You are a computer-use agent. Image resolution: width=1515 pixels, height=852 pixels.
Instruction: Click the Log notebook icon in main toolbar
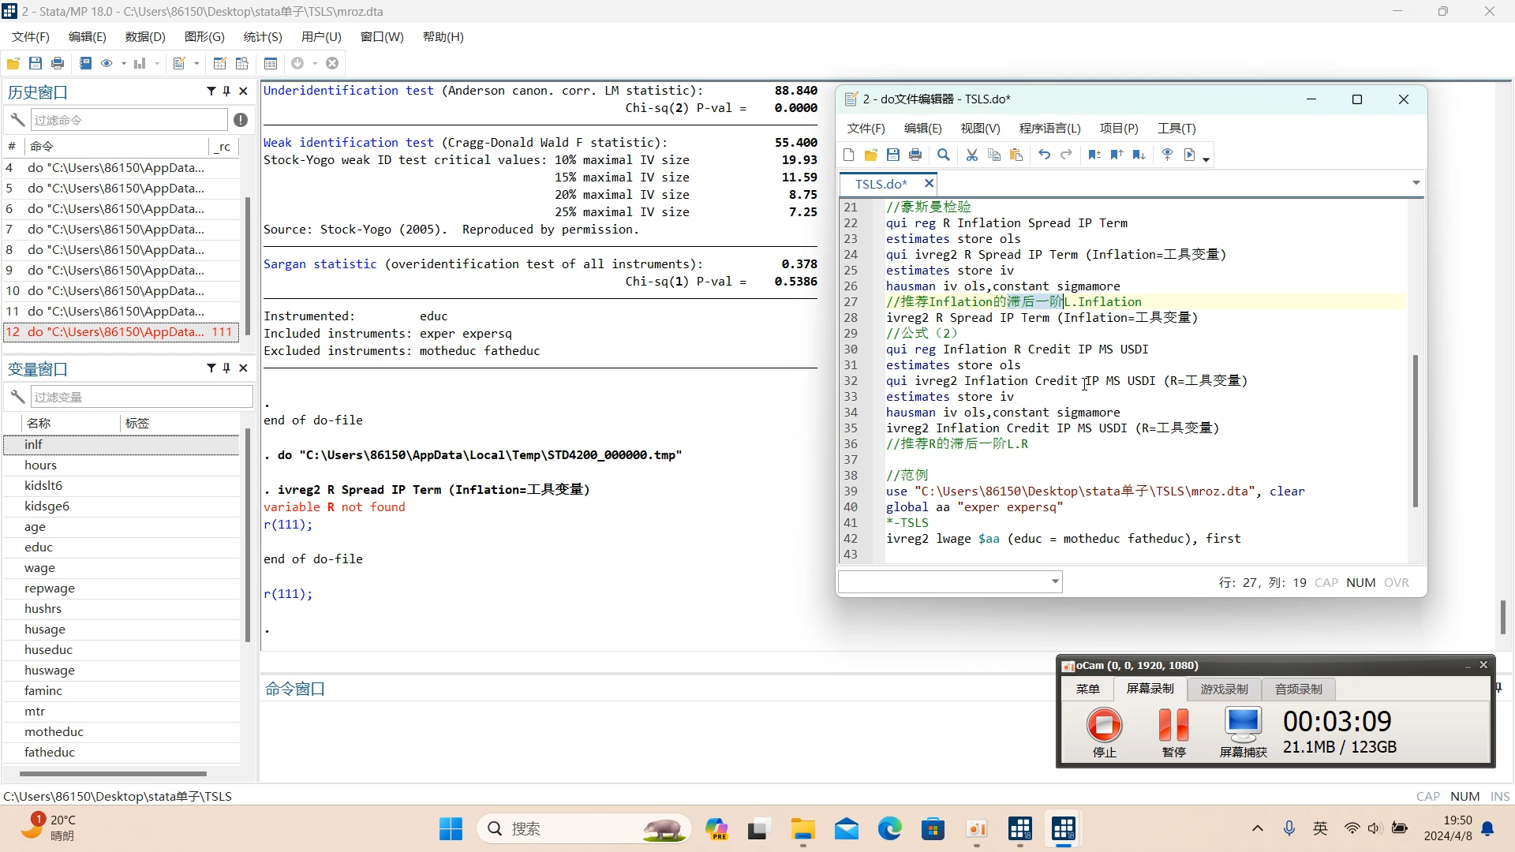(86, 63)
